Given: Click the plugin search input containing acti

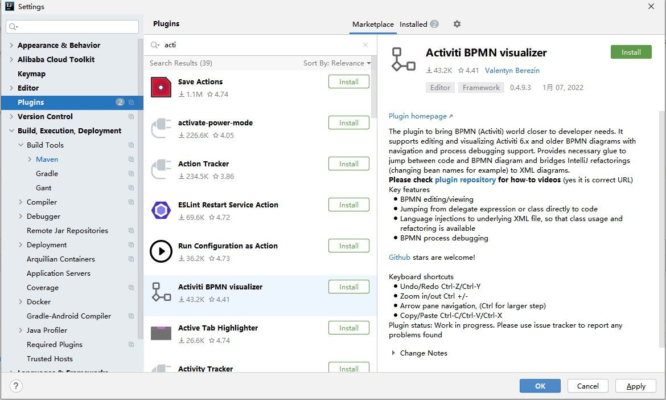Looking at the screenshot, I should [x=261, y=45].
